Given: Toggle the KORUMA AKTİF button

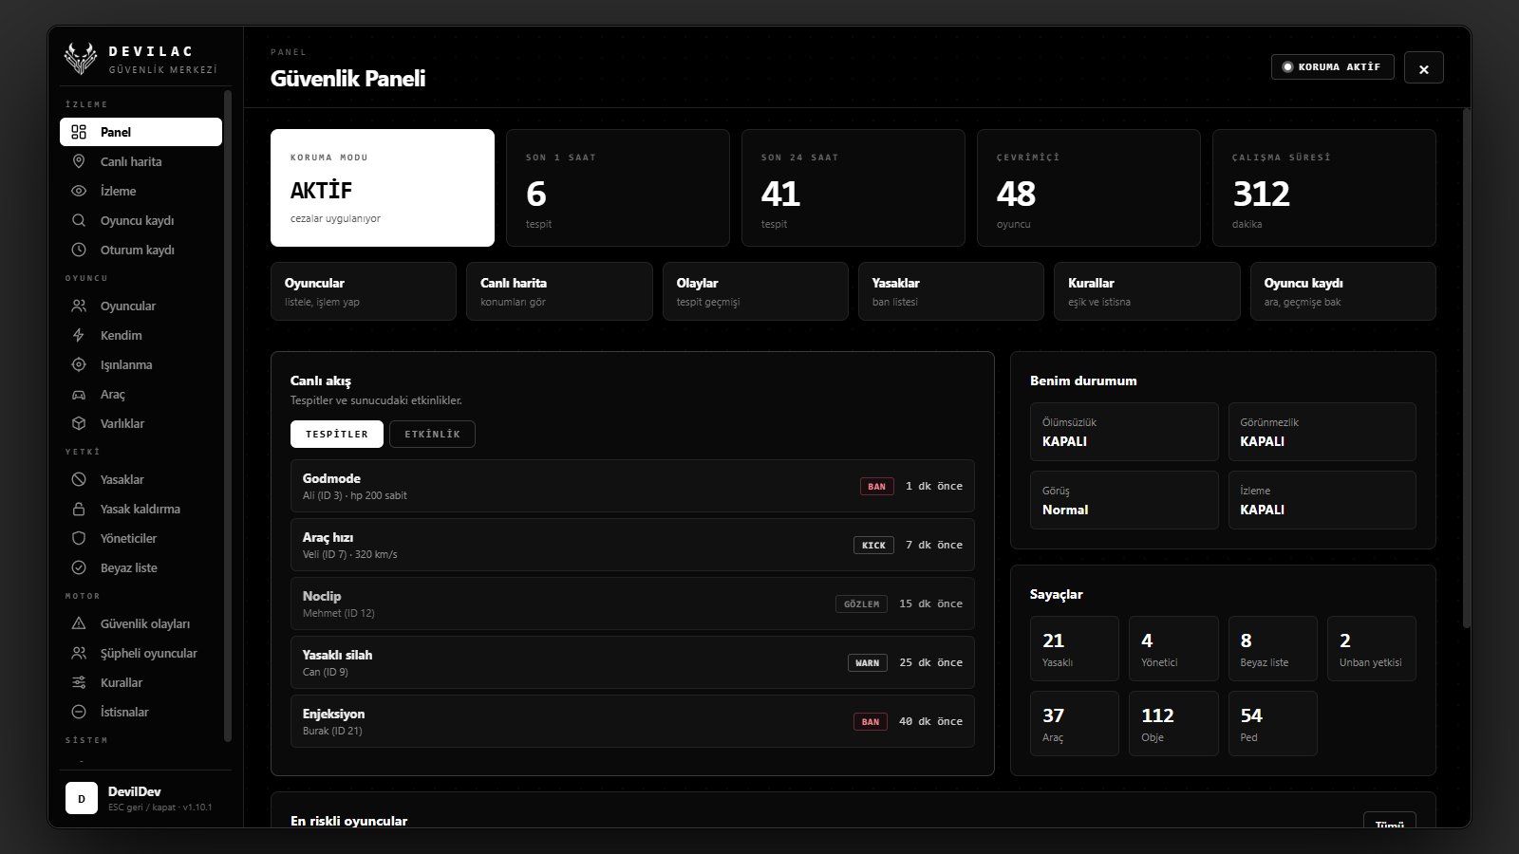Looking at the screenshot, I should click(x=1333, y=66).
